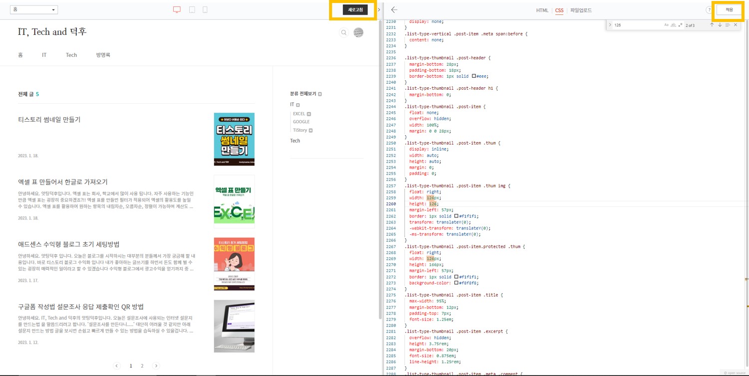Click #f1f1f1 color swatch on line 2272
The width and height of the screenshot is (749, 376).
click(x=456, y=277)
